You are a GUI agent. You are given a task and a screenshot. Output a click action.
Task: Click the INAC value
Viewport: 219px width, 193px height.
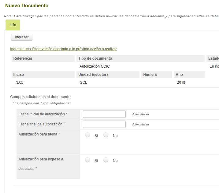pyautogui.click(x=19, y=82)
